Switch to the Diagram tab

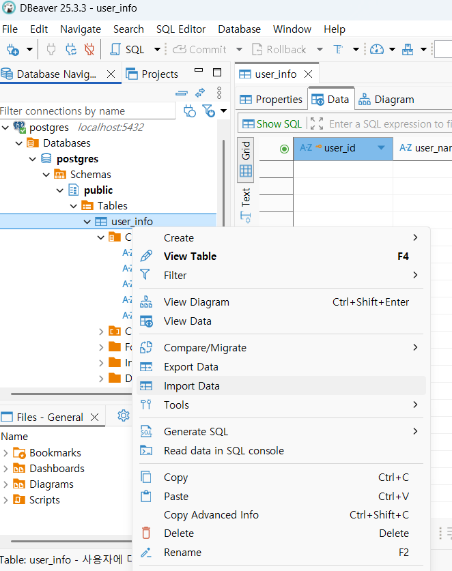pyautogui.click(x=386, y=100)
